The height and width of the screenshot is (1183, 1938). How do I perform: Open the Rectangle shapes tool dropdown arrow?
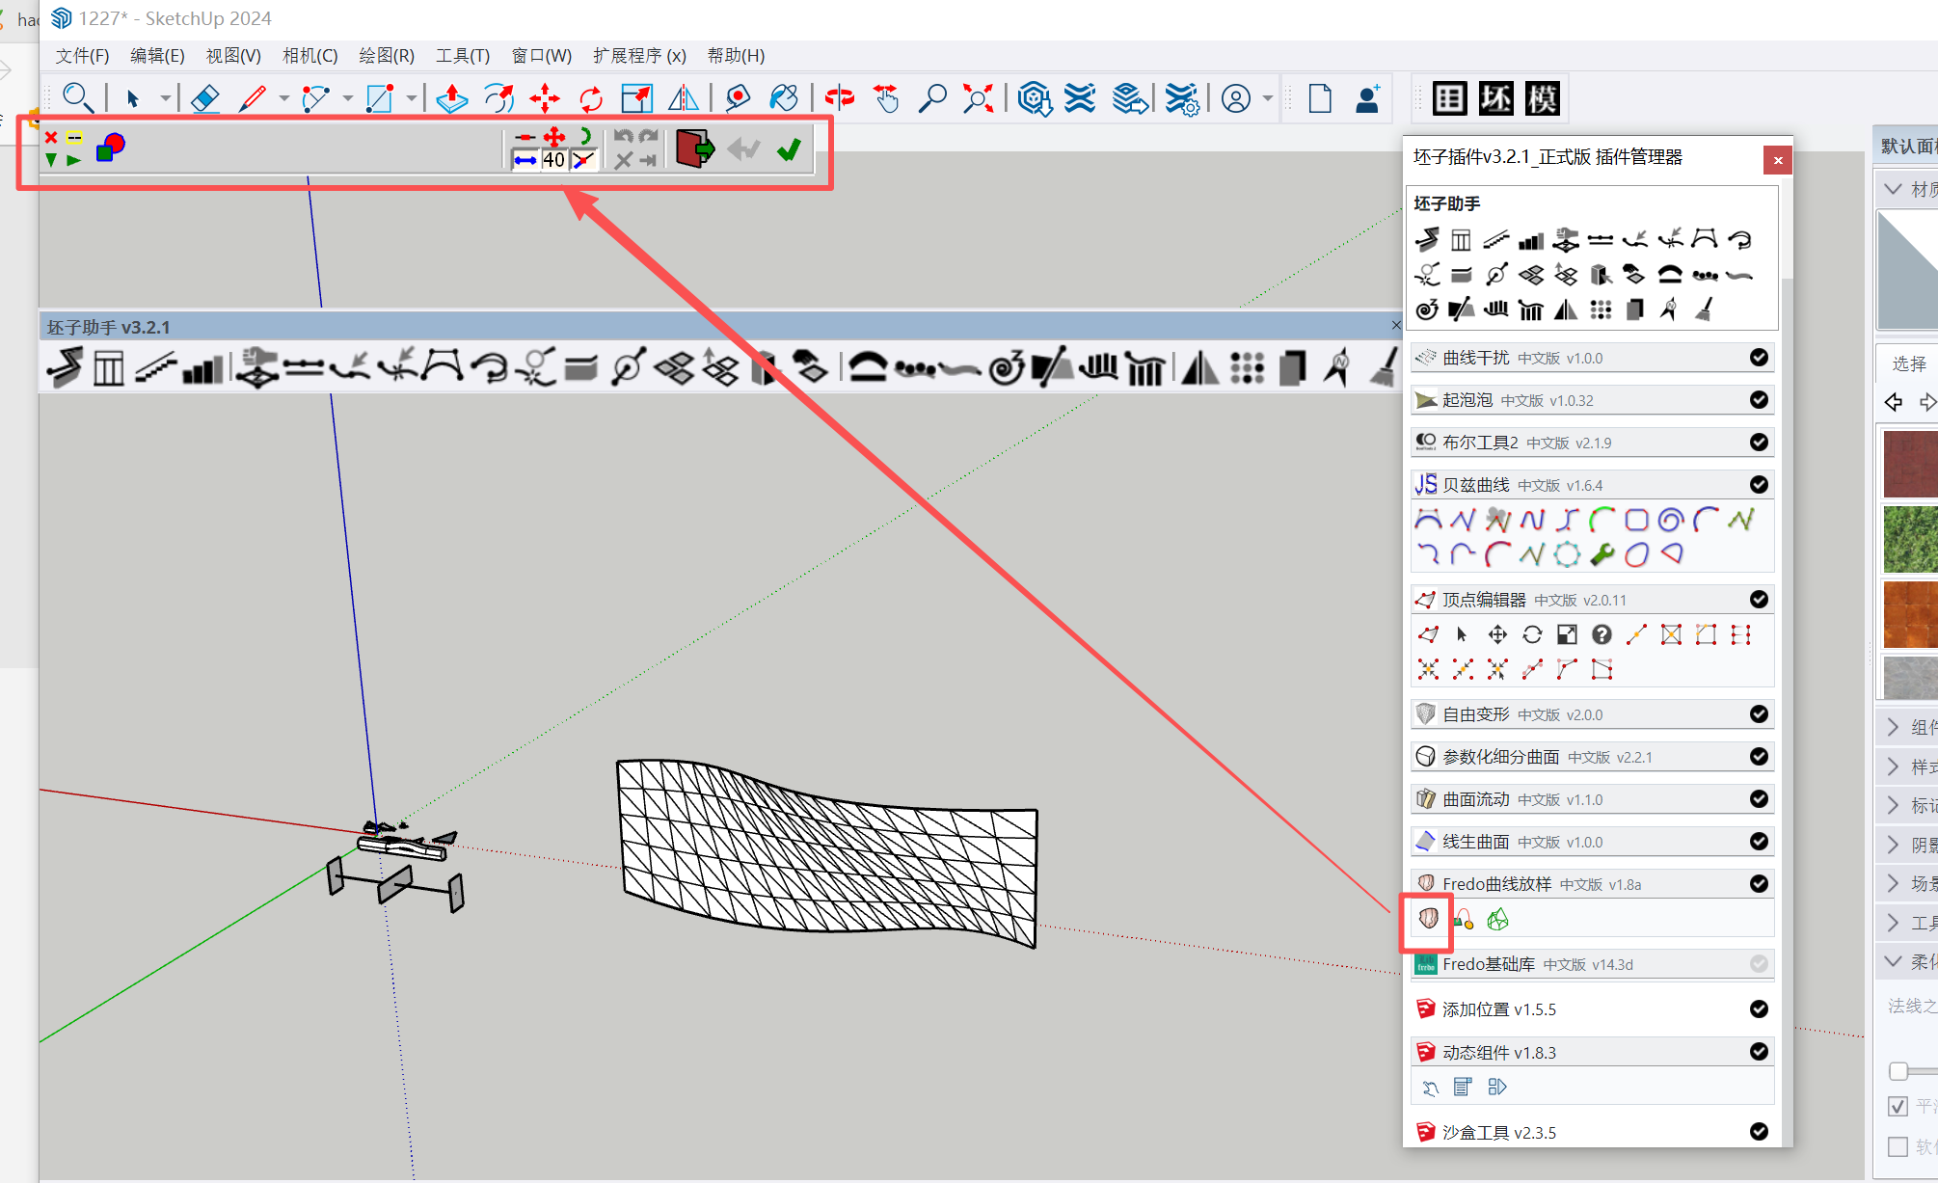click(412, 98)
